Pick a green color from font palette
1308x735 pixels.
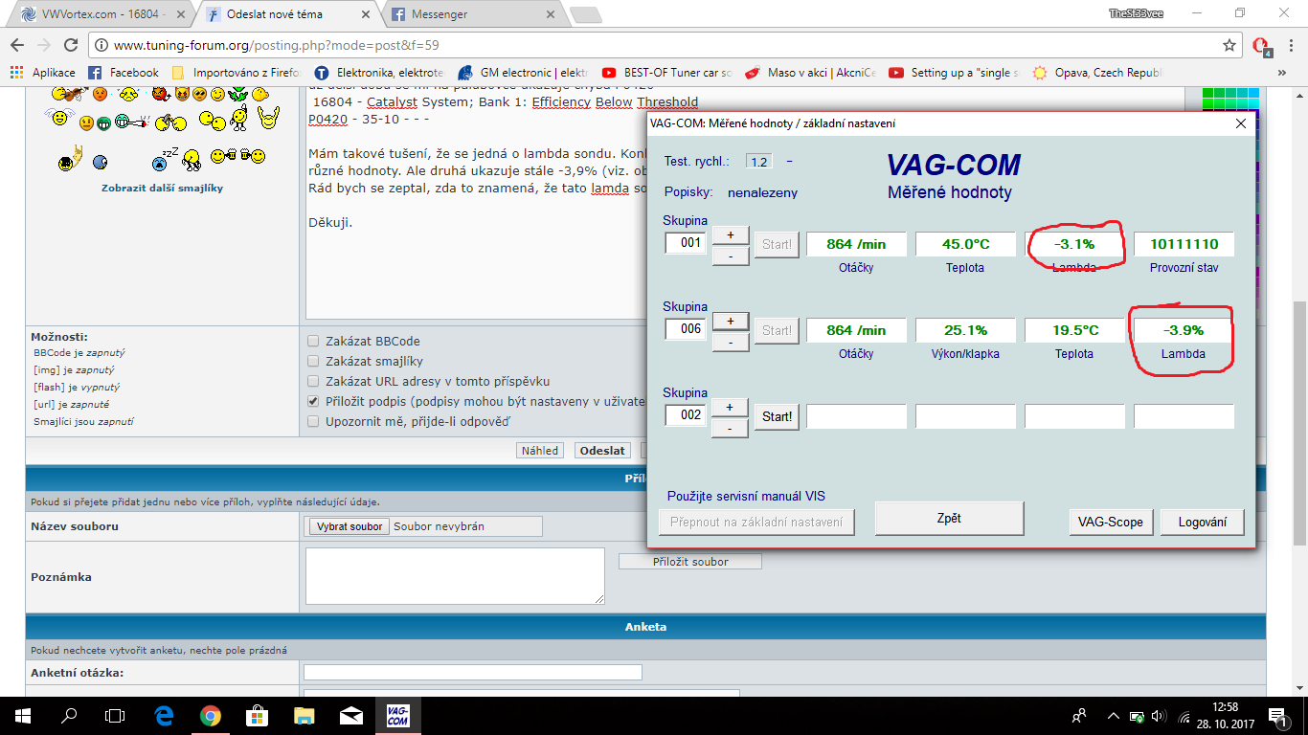coord(1208,94)
